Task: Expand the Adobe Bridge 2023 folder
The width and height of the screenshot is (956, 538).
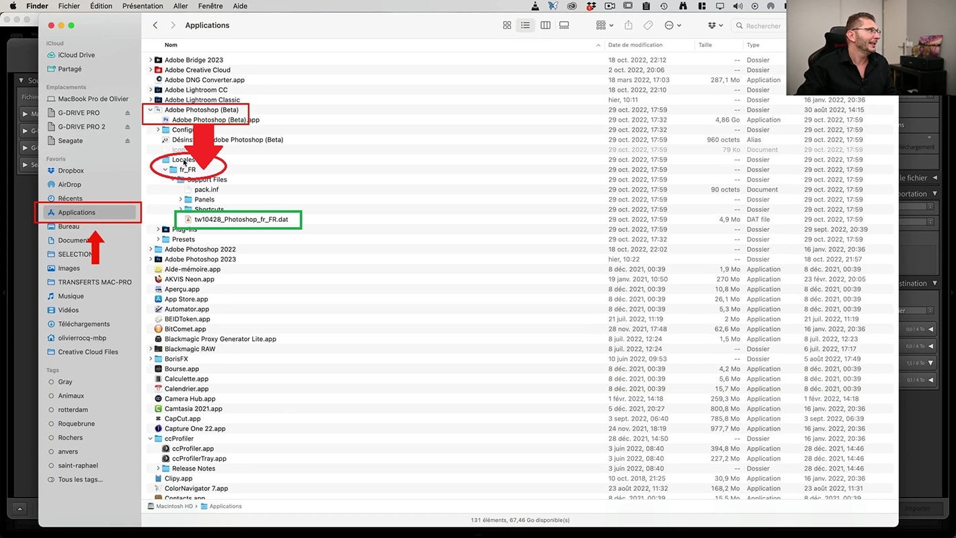Action: tap(151, 60)
